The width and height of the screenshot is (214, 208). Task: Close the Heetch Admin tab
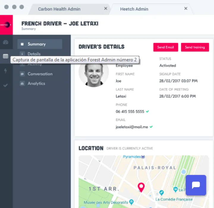(x=186, y=9)
